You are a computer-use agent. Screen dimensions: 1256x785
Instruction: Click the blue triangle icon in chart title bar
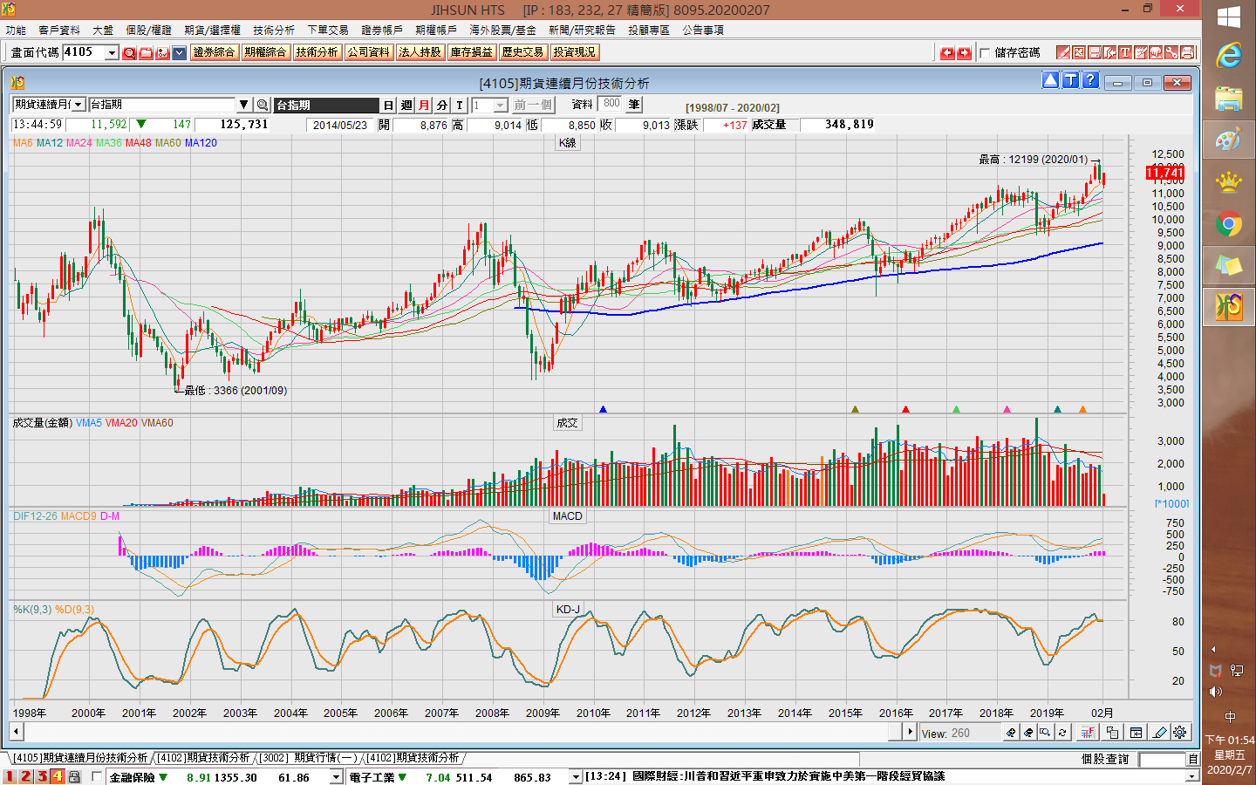[1050, 80]
